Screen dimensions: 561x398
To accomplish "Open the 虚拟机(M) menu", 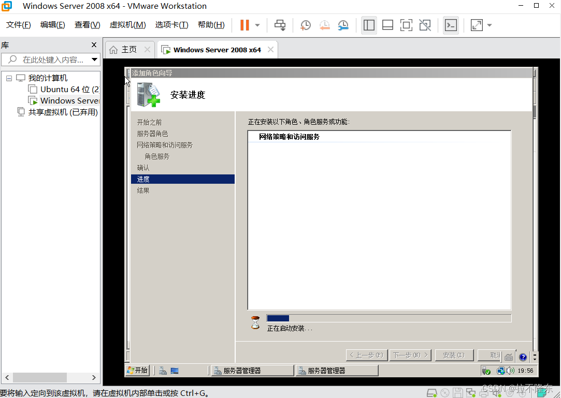I will point(128,25).
